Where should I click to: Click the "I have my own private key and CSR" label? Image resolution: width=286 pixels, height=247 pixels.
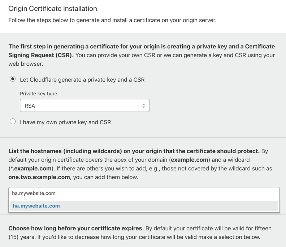click(65, 122)
